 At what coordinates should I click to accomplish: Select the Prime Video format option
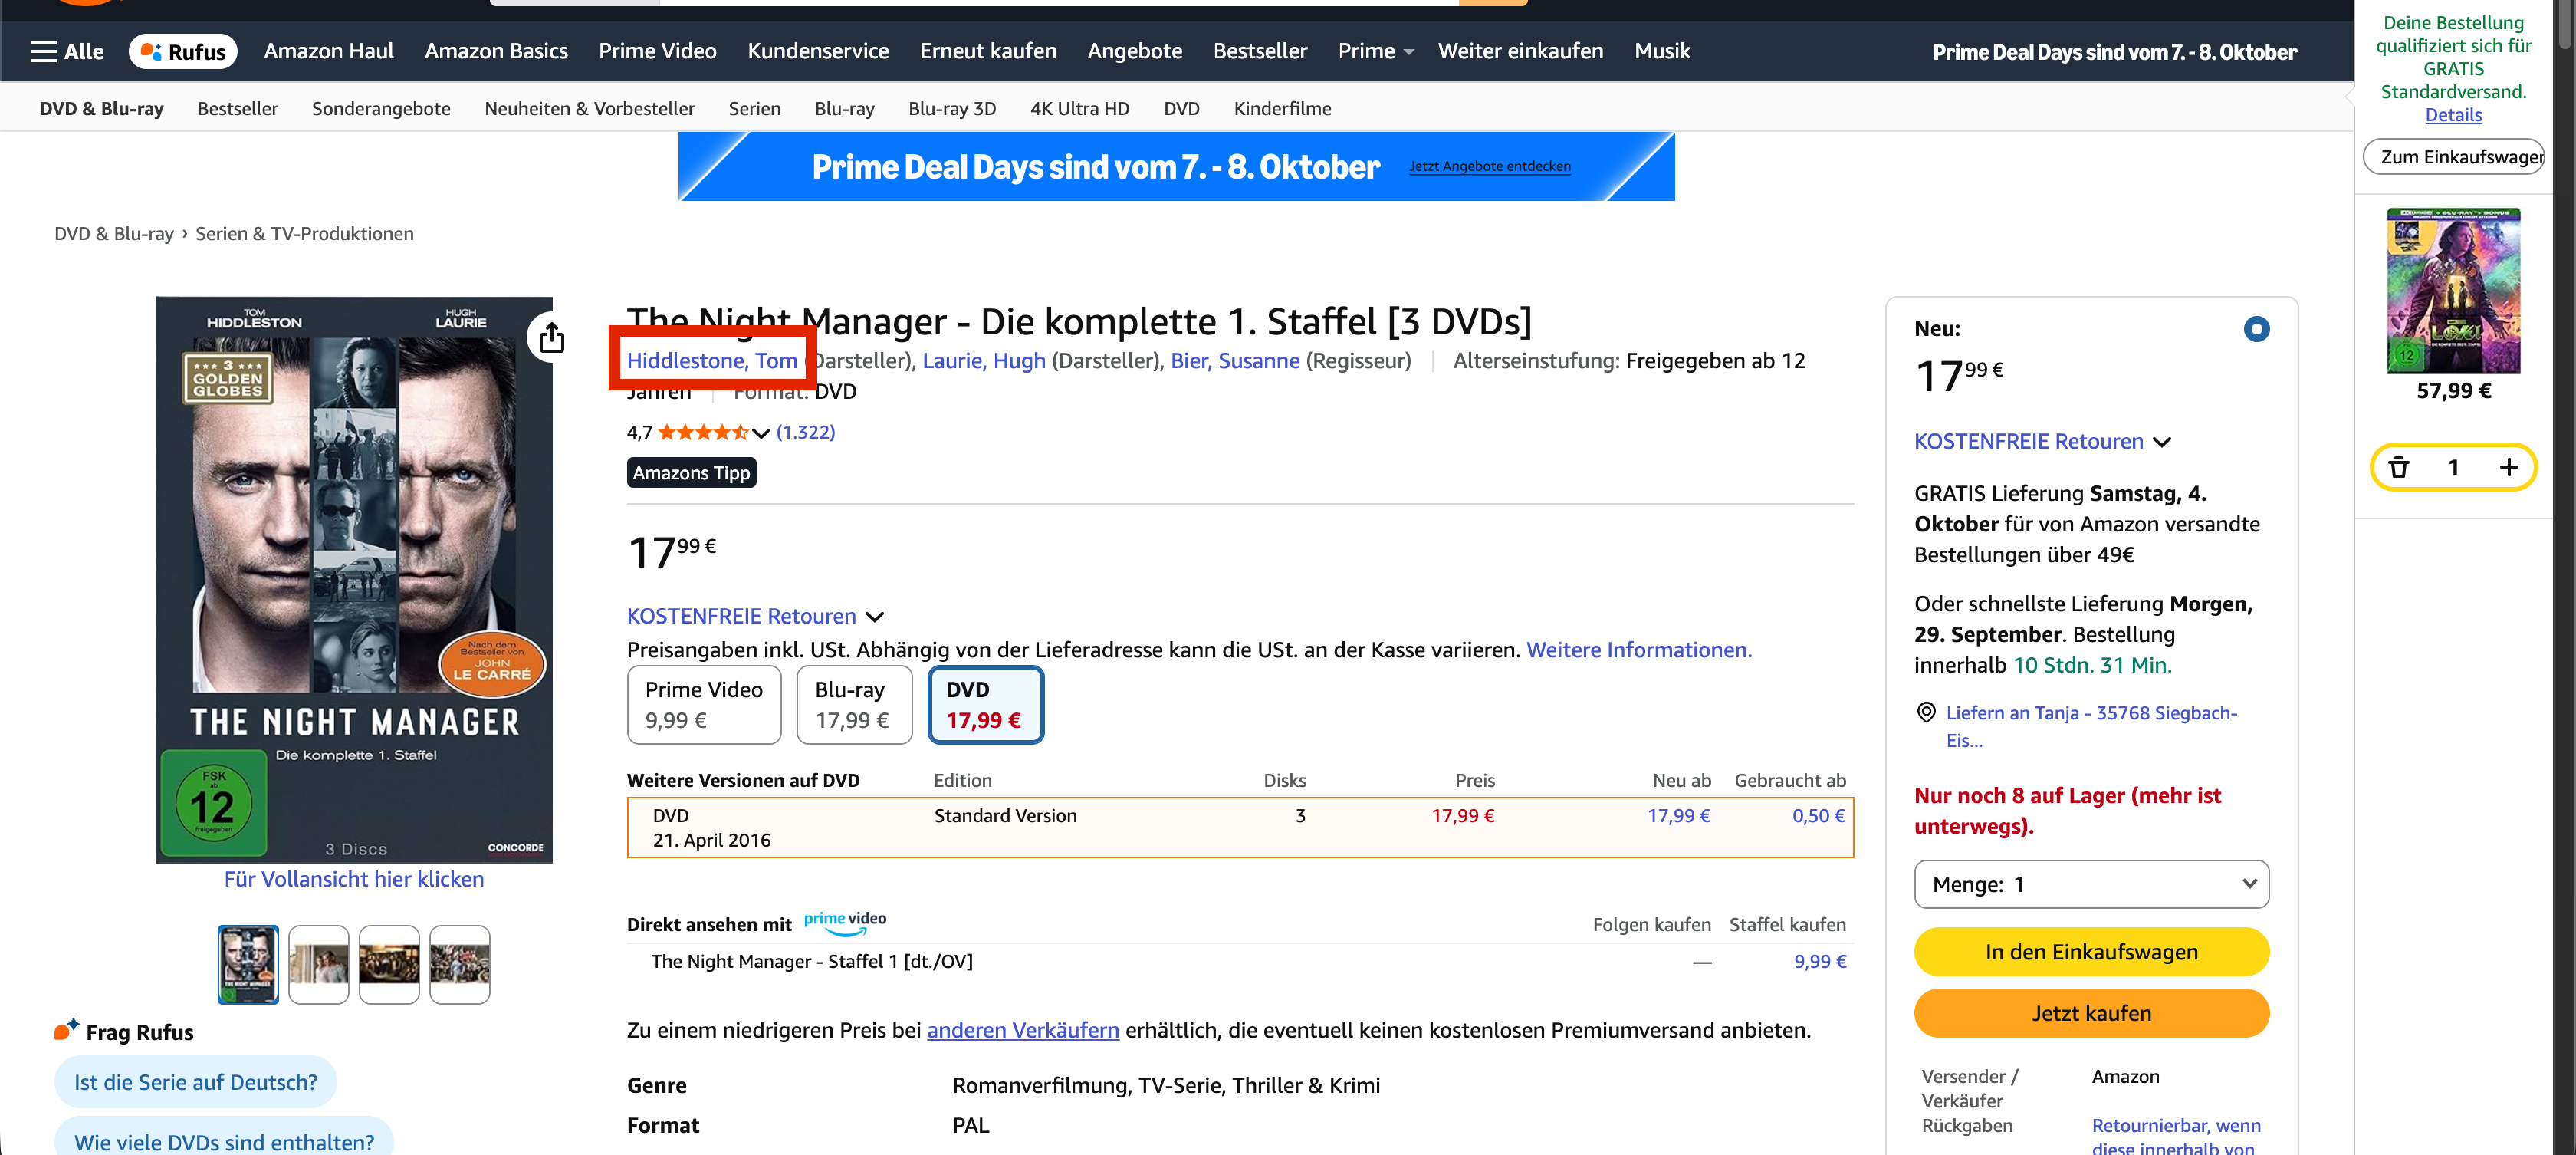pyautogui.click(x=703, y=704)
